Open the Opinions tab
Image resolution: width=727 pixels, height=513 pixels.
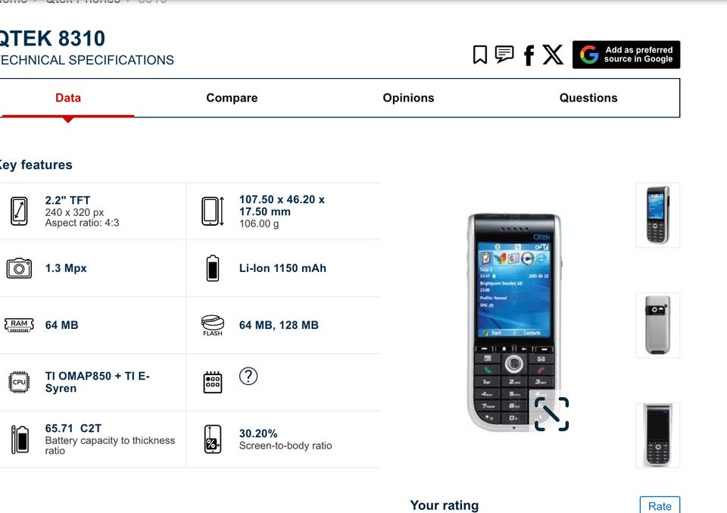[x=408, y=98]
